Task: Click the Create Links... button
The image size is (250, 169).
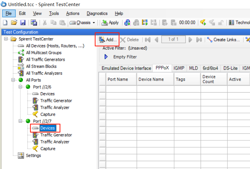Action: (x=224, y=40)
